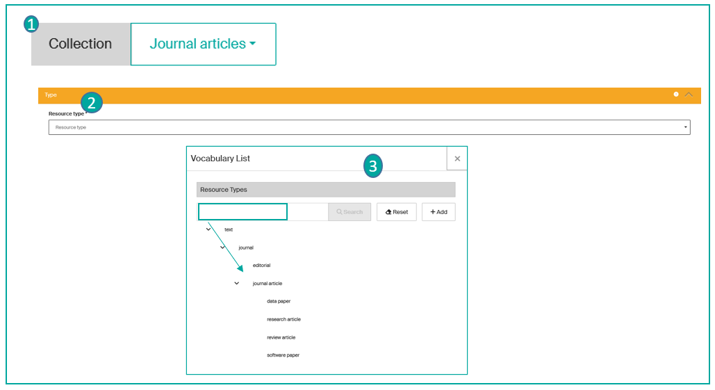Close the Vocabulary List dialog

tap(457, 159)
